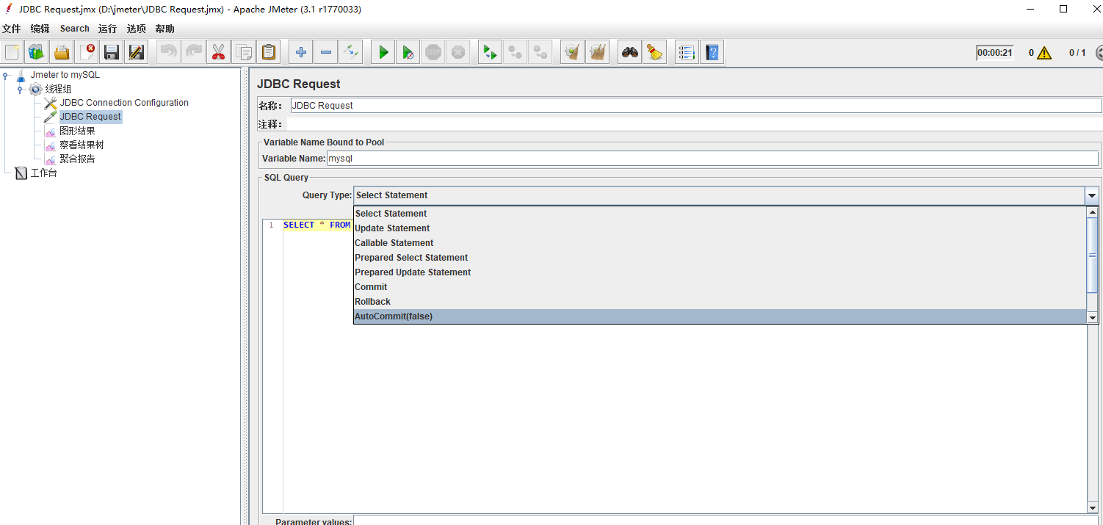Click the Add plus toolbar icon
The height and width of the screenshot is (525, 1103).
(300, 52)
